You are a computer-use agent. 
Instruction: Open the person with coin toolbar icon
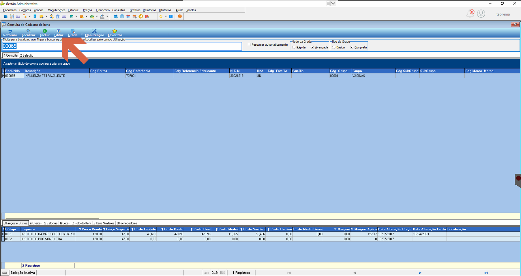pyautogui.click(x=51, y=16)
